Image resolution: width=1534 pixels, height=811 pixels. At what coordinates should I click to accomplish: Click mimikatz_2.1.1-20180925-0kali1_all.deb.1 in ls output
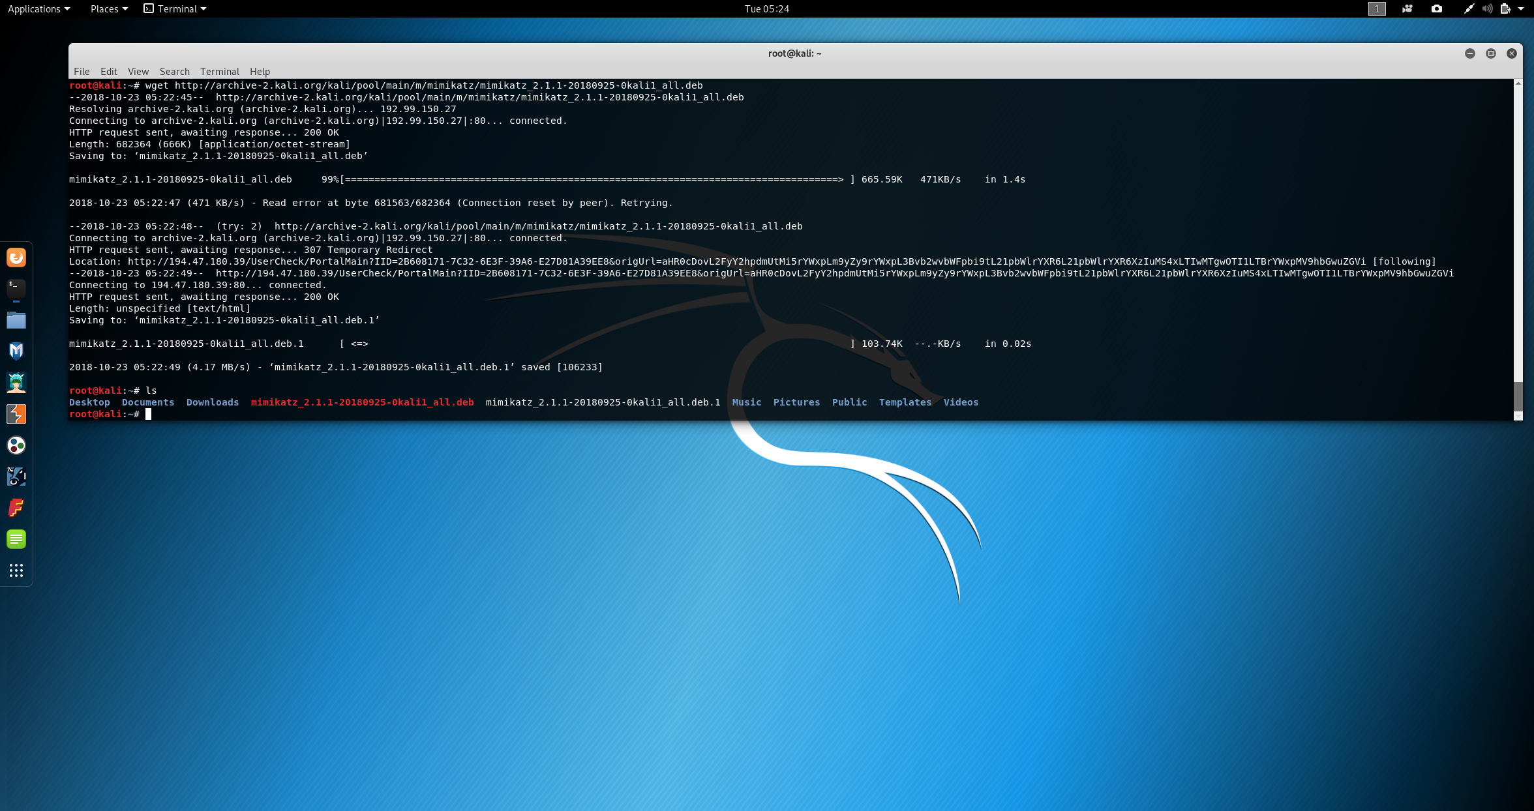pyautogui.click(x=603, y=402)
